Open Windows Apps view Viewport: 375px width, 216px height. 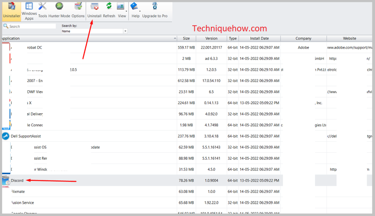[x=29, y=11]
